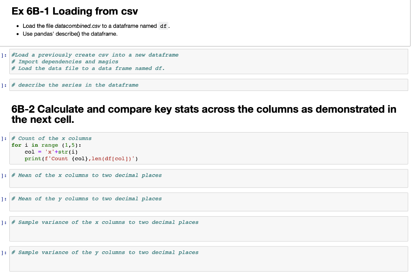
Task: Select the 'Ex 6B-1 Loading from csv' heading
Action: pos(75,11)
